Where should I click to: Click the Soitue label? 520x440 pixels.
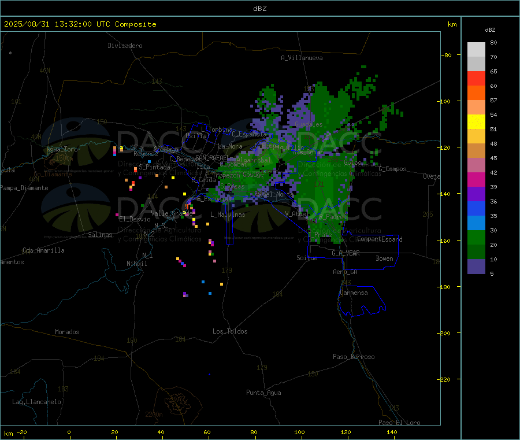pos(307,258)
